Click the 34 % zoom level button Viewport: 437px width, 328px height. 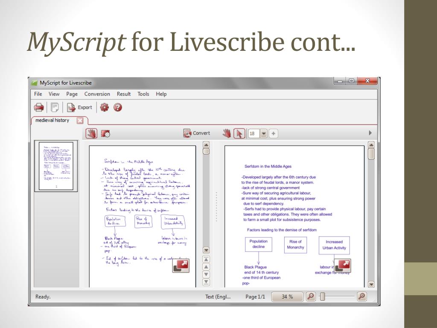(287, 297)
